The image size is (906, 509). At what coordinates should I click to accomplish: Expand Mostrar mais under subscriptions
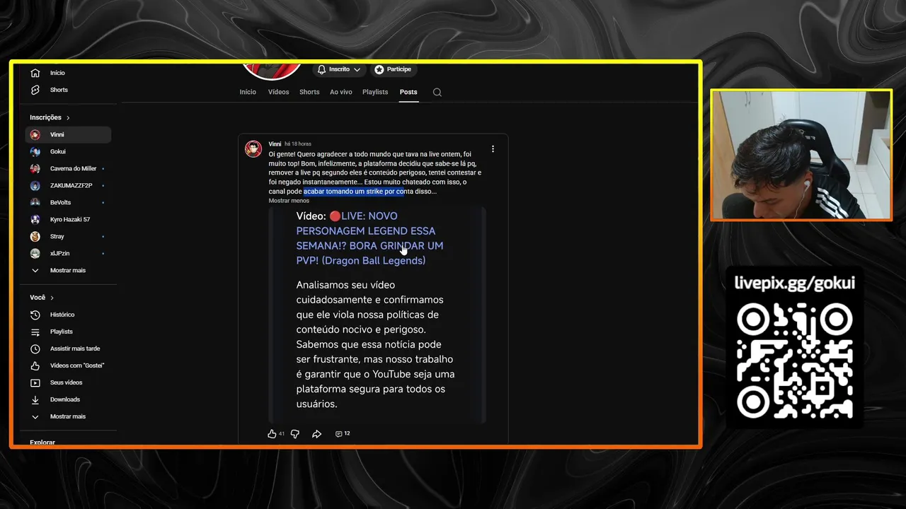click(x=68, y=270)
